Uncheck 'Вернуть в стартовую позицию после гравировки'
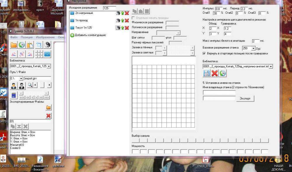This screenshot has height=172, width=292. point(204,53)
